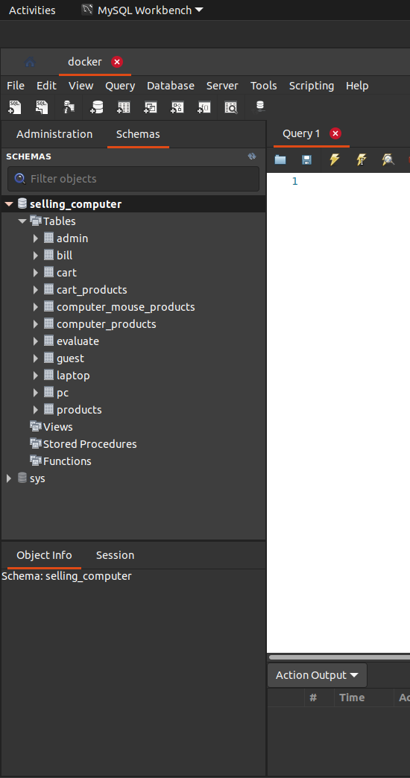Switch to the Administration tab
The image size is (410, 778).
click(x=54, y=134)
